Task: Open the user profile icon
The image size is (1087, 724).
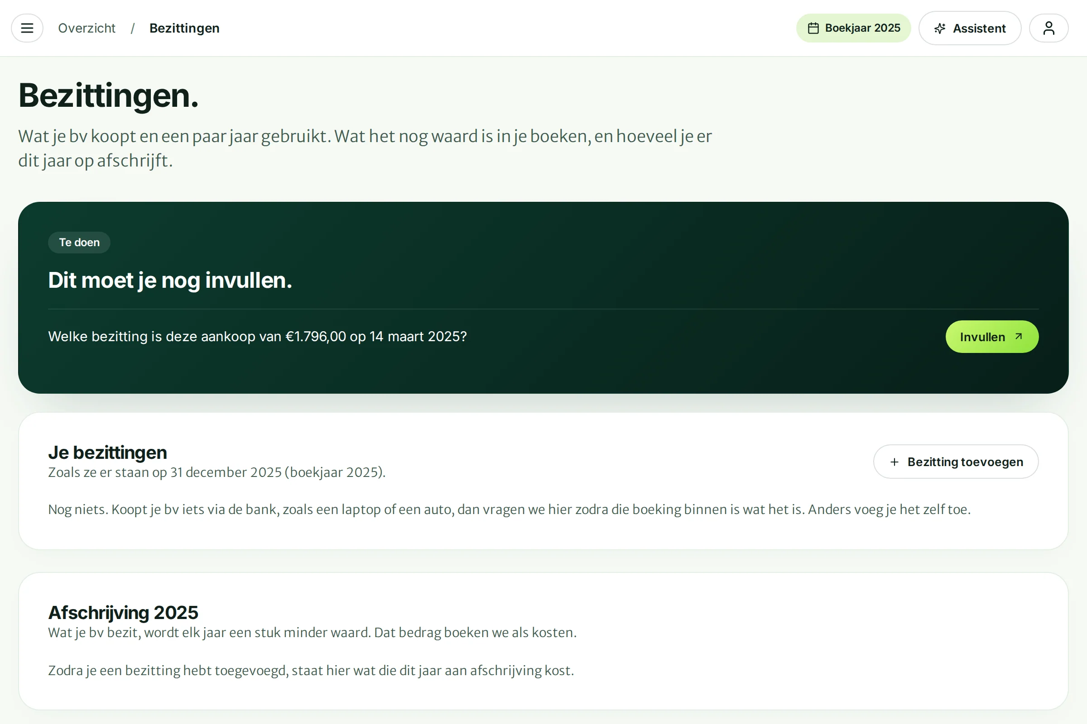Action: pyautogui.click(x=1049, y=28)
